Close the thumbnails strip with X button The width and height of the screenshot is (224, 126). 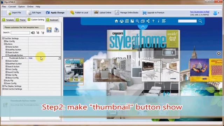[218, 54]
